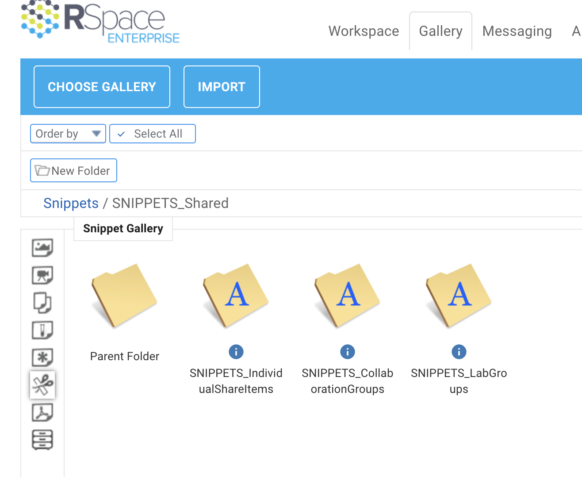
Task: Click the SNIPPETS_CollaborationGroups name label
Action: (348, 381)
